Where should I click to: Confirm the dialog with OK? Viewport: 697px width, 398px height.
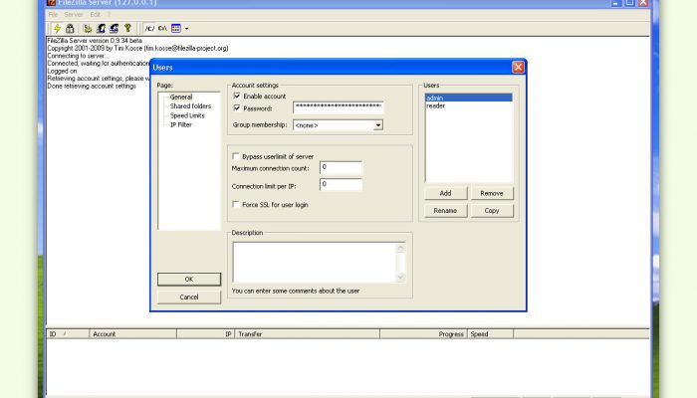click(189, 279)
